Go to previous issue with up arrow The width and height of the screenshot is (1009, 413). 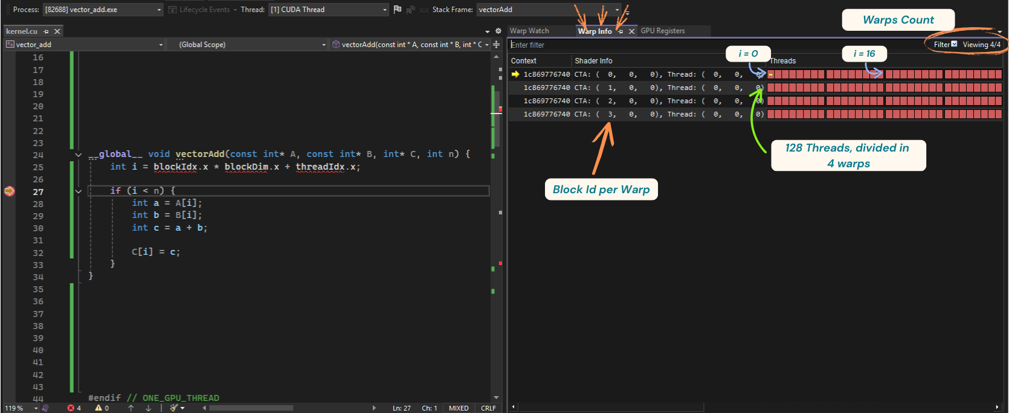[x=131, y=408]
